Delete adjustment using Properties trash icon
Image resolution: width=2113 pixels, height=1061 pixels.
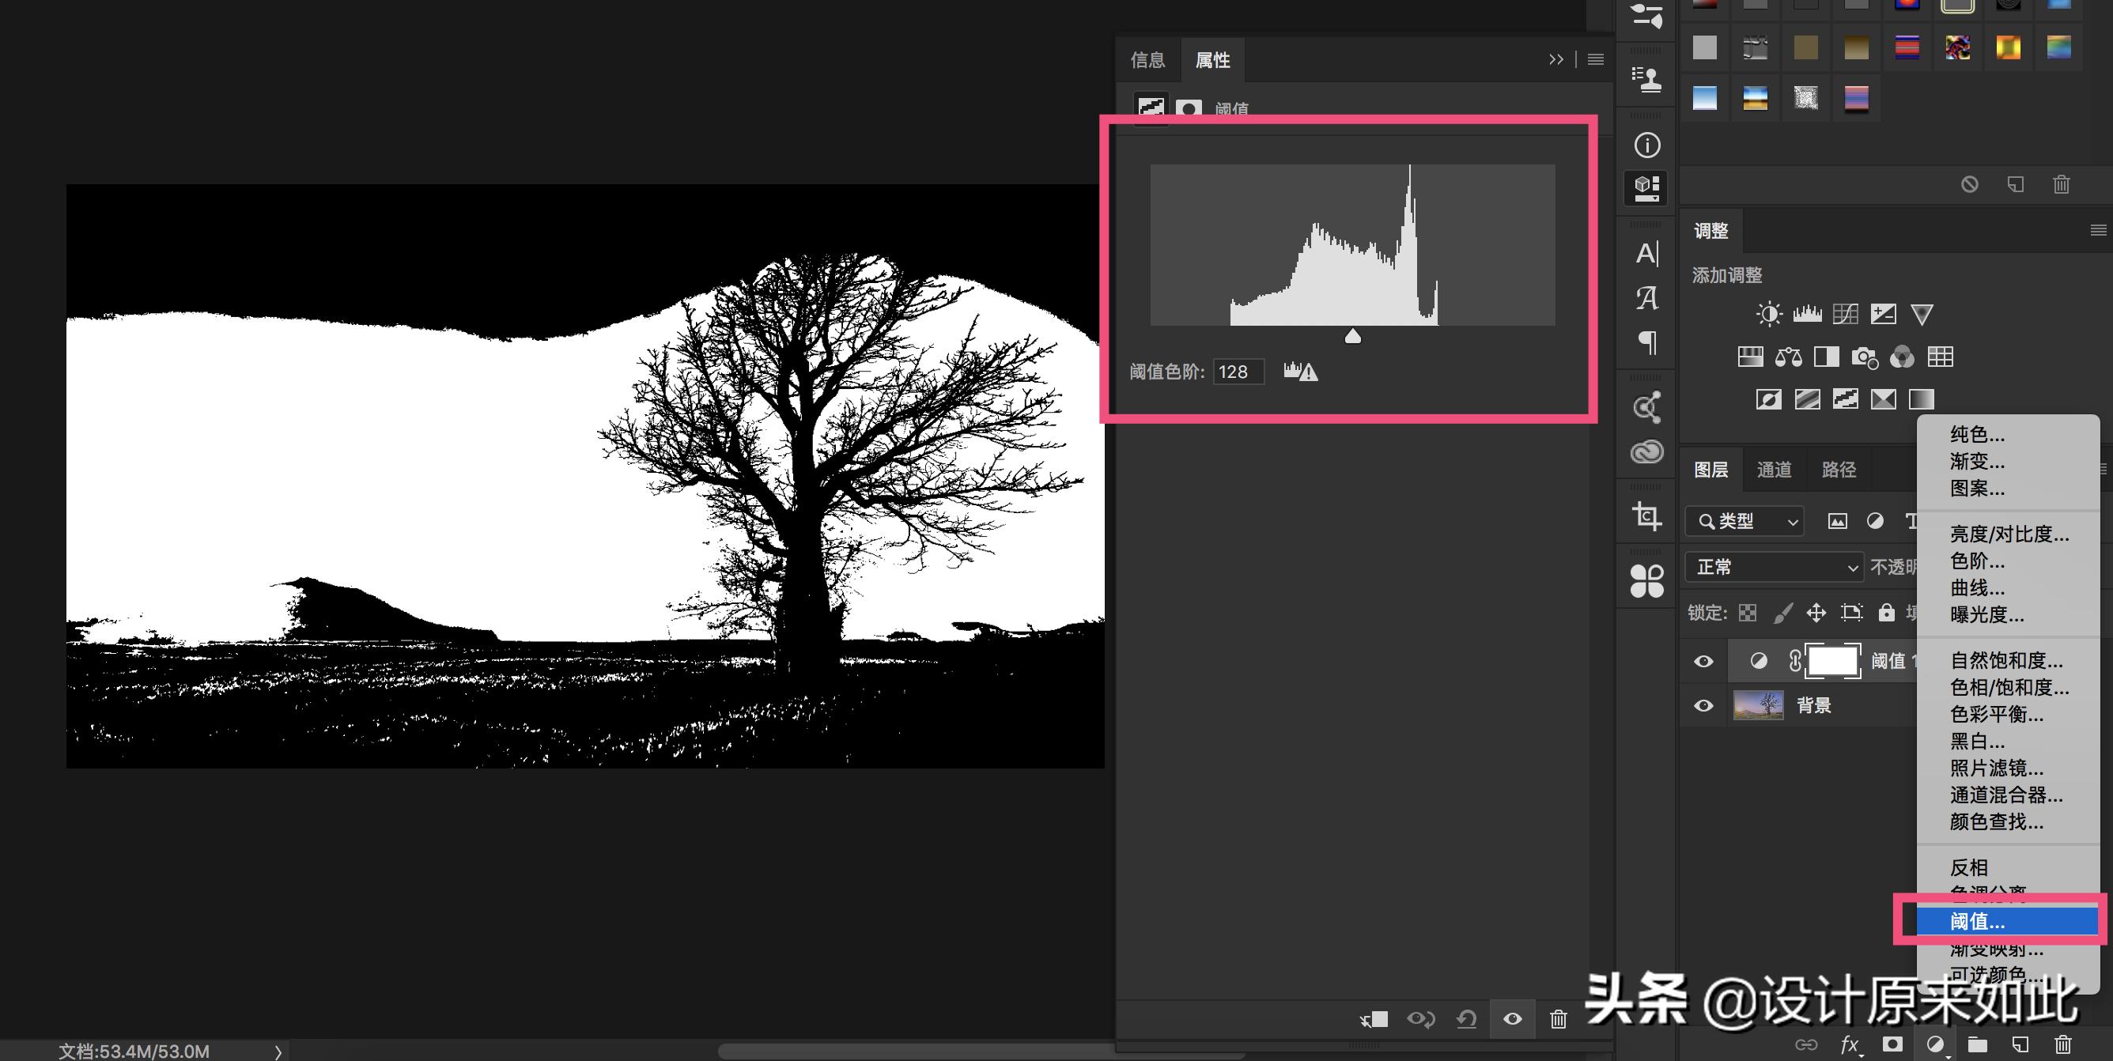tap(1558, 1019)
